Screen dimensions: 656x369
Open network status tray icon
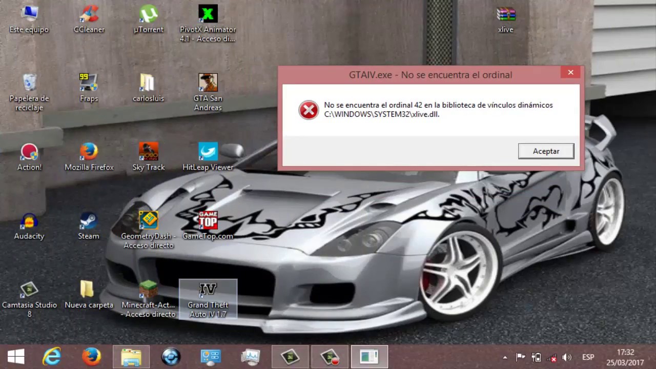[551, 357]
